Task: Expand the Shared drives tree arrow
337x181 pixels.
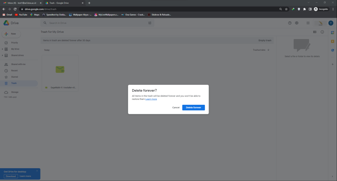Action: [x=2, y=55]
